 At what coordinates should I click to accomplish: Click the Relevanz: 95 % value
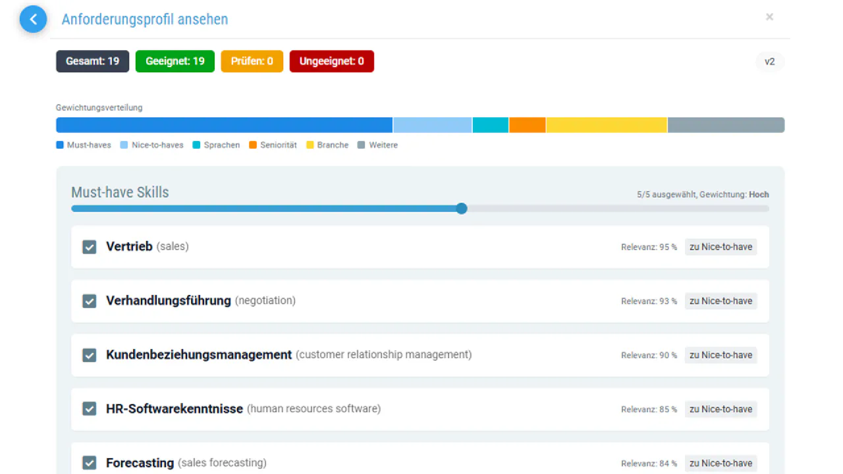click(649, 248)
